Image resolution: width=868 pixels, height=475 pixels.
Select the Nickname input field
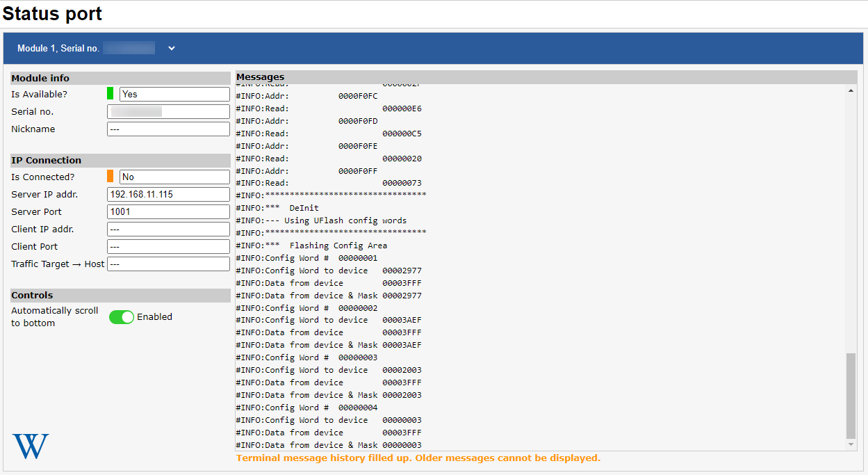point(168,129)
